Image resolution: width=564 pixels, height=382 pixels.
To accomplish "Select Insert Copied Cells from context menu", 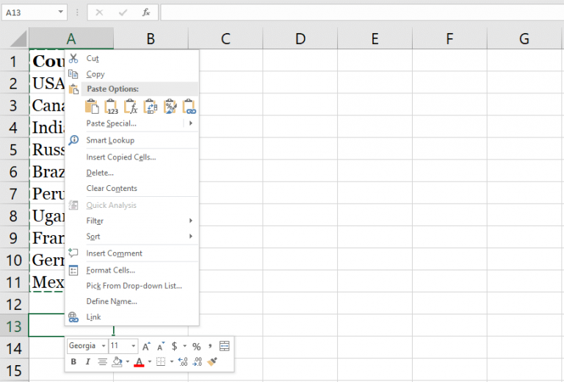I will [x=120, y=157].
